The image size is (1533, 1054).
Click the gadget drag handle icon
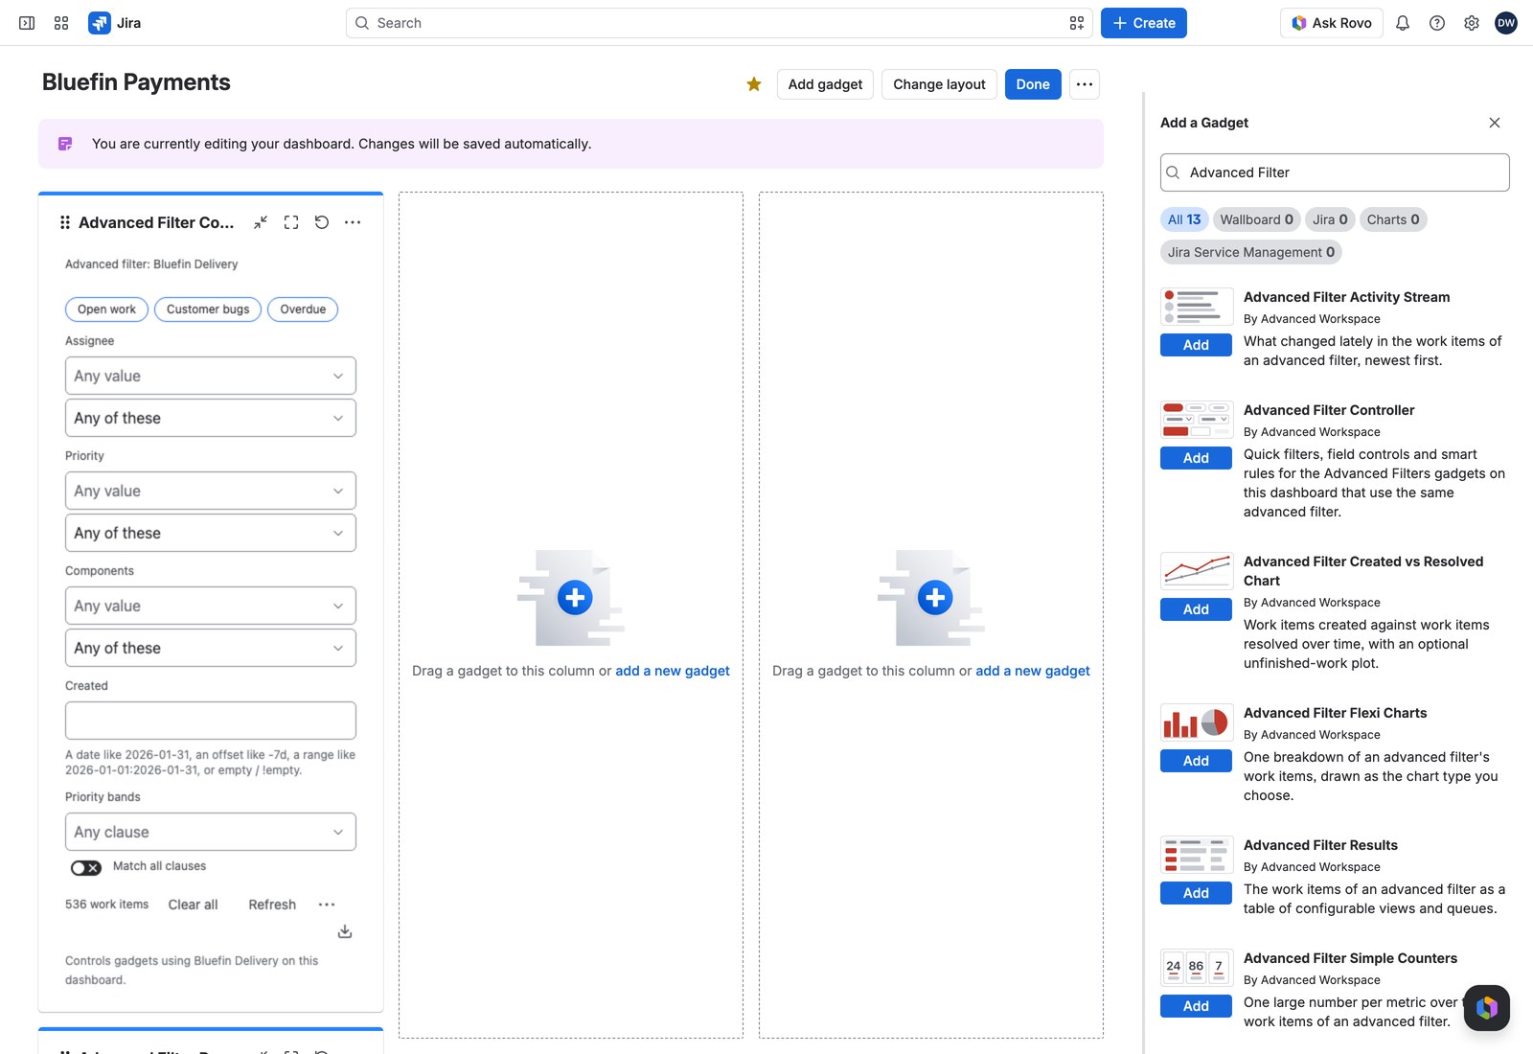point(65,222)
